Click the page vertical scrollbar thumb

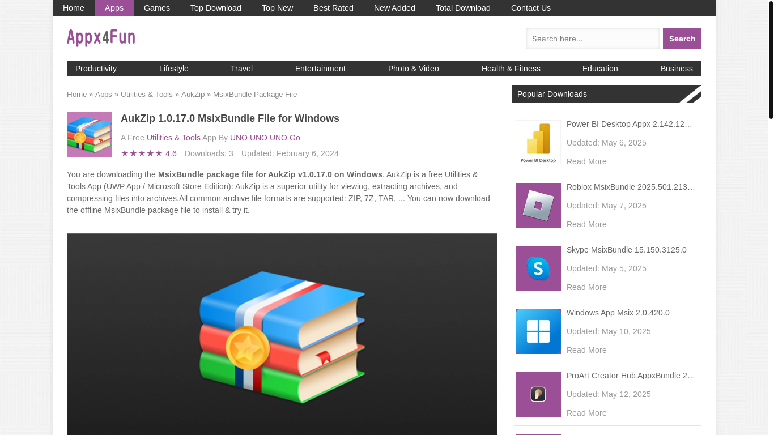click(x=771, y=59)
